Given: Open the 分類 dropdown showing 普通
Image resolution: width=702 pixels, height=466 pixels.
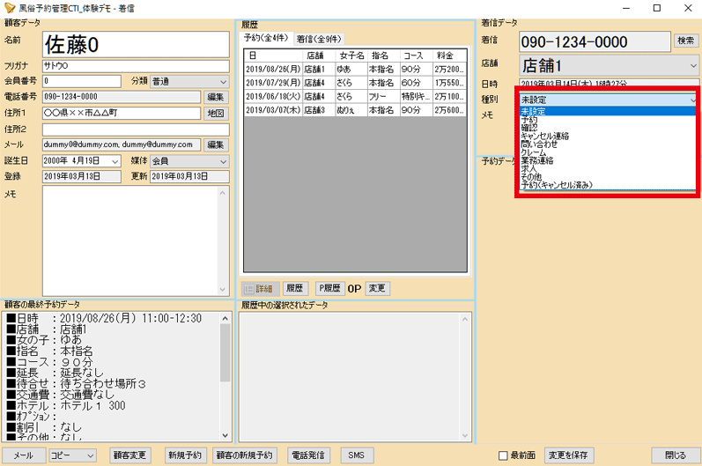Looking at the screenshot, I should (x=189, y=81).
